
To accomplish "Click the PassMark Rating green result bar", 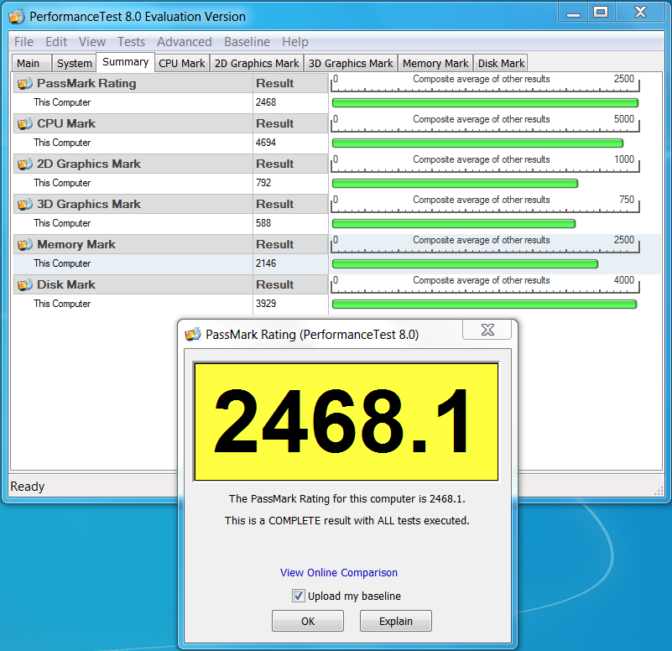I will (485, 103).
